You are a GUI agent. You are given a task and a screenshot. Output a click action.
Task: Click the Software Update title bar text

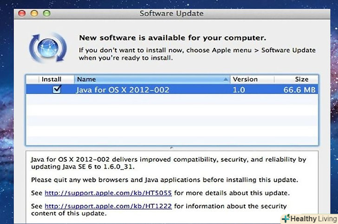click(171, 13)
